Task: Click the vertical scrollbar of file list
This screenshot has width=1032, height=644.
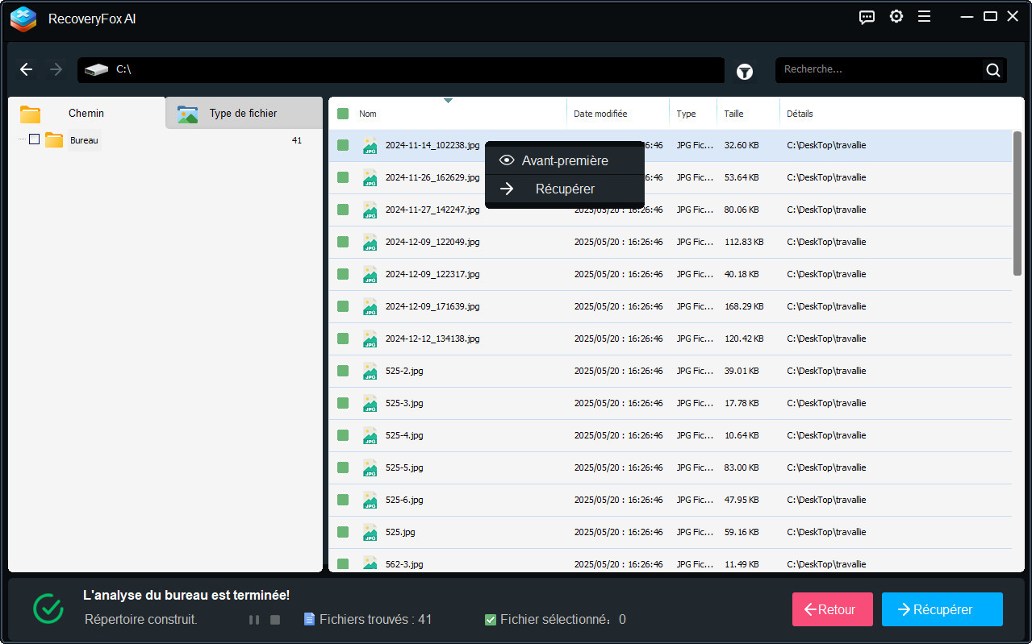Action: [1017, 205]
